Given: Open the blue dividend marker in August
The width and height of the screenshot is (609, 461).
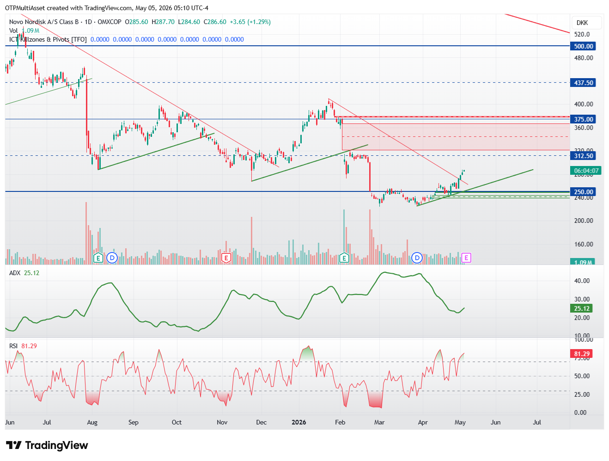Looking at the screenshot, I should 112,258.
